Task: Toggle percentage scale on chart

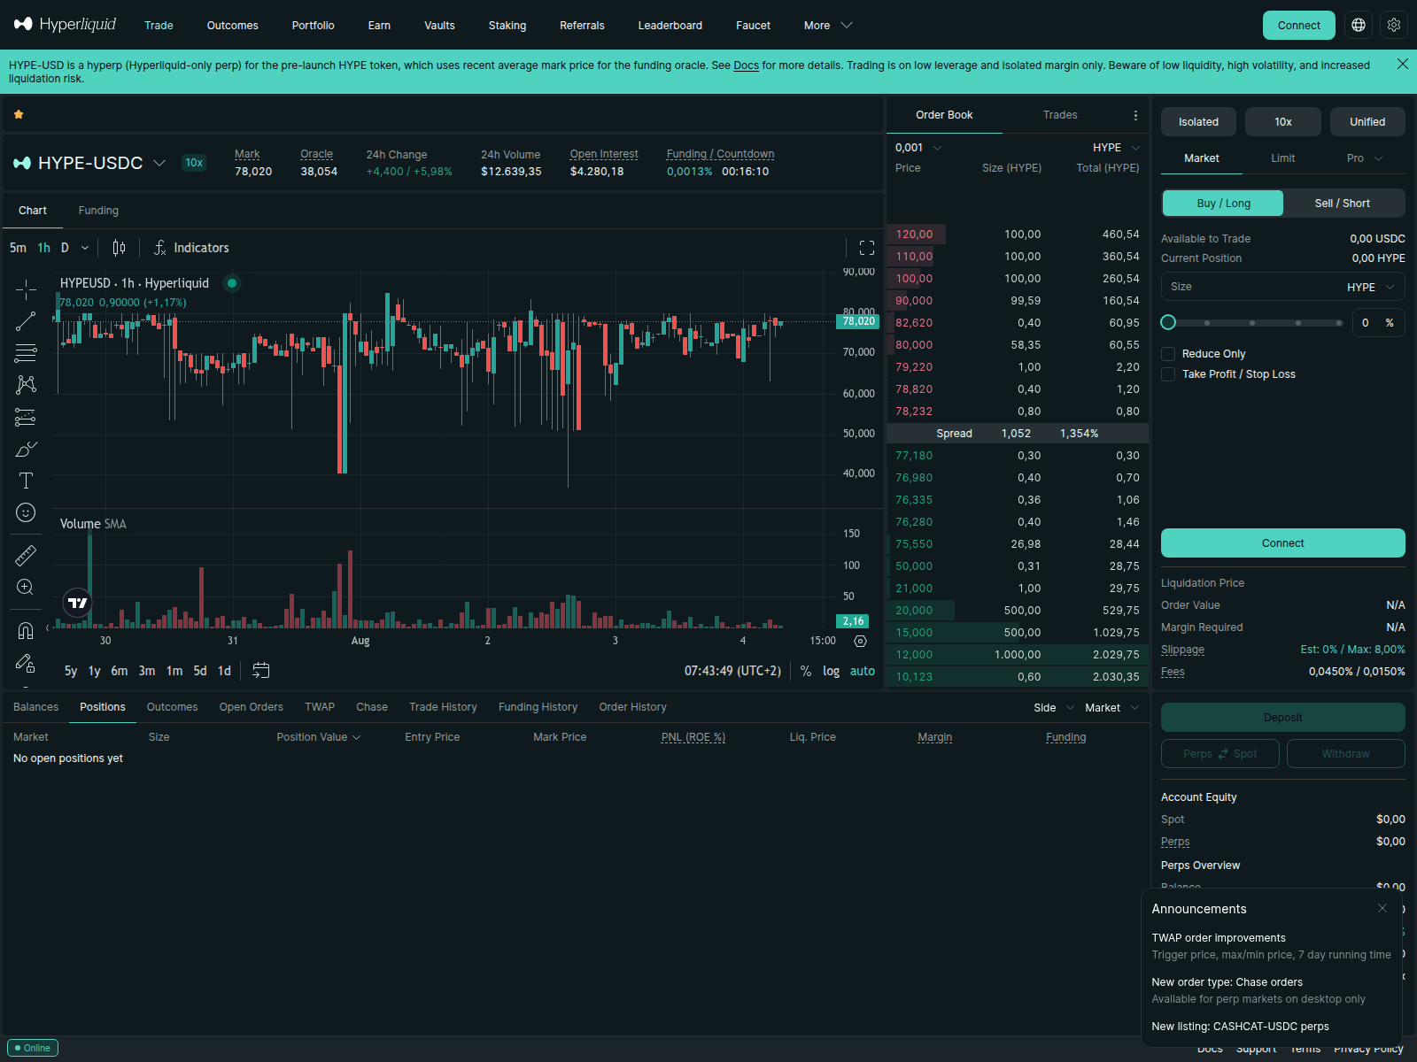Action: pyautogui.click(x=806, y=671)
